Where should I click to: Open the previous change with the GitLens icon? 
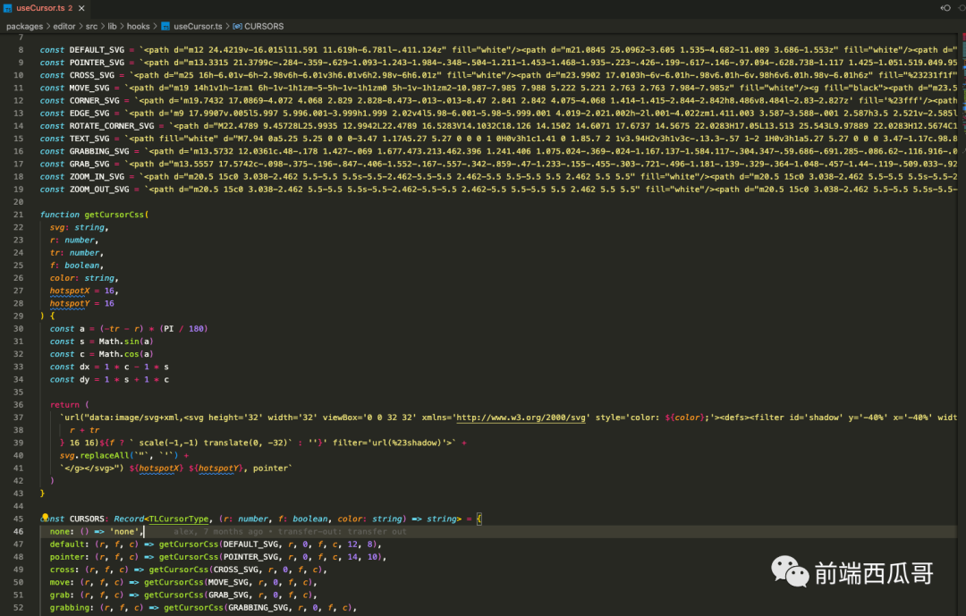[945, 8]
